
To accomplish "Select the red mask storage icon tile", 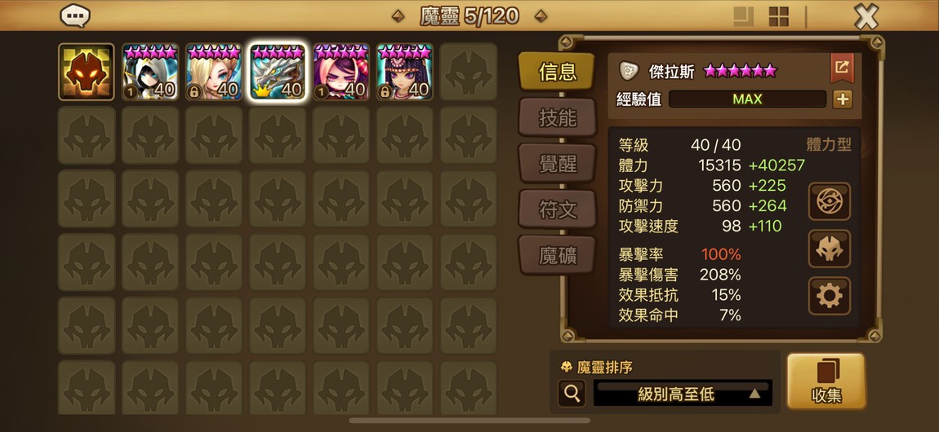I will point(87,72).
